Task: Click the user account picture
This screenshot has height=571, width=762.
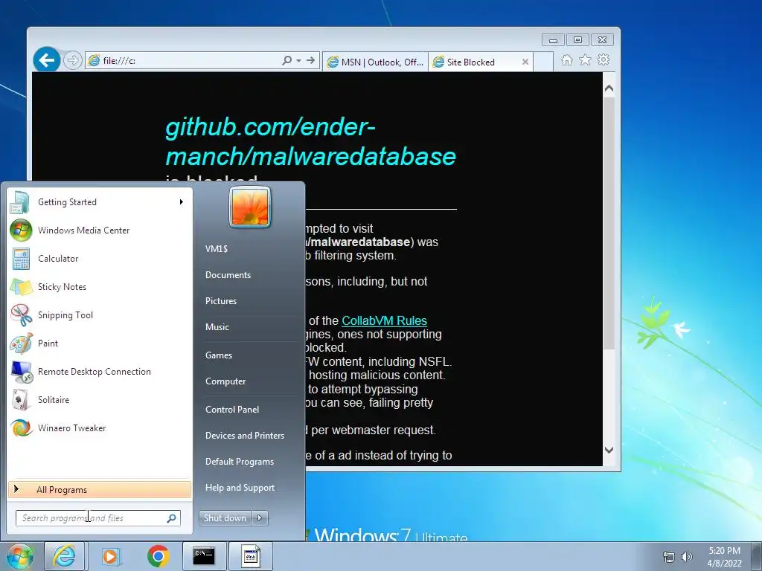Action: (x=250, y=207)
